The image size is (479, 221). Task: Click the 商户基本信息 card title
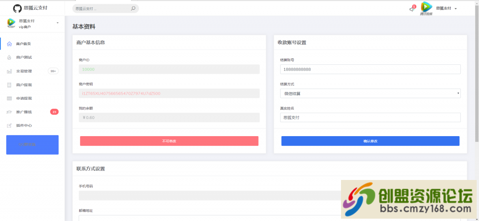tap(91, 42)
